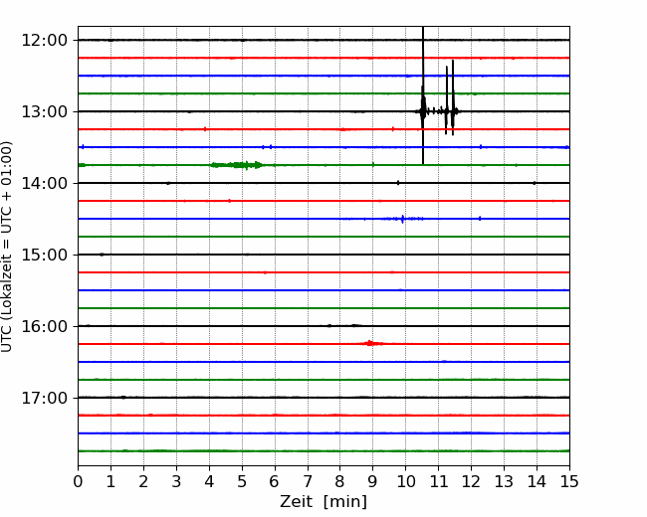
Task: Click the 12 tick label on the minutes axis
Action: (x=471, y=482)
